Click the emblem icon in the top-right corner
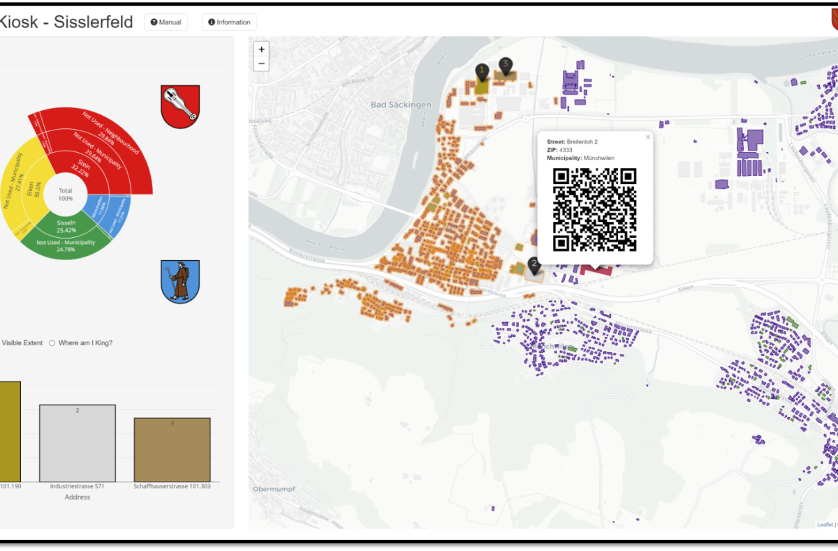 point(833,20)
